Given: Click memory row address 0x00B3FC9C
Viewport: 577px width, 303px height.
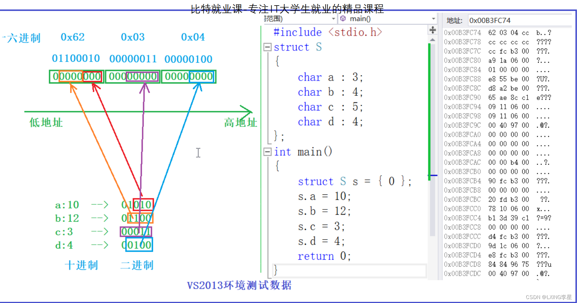Looking at the screenshot, I should click(462, 125).
